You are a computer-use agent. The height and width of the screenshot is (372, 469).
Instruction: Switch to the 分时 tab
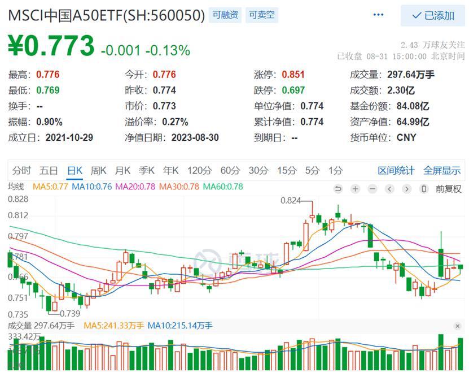[21, 170]
